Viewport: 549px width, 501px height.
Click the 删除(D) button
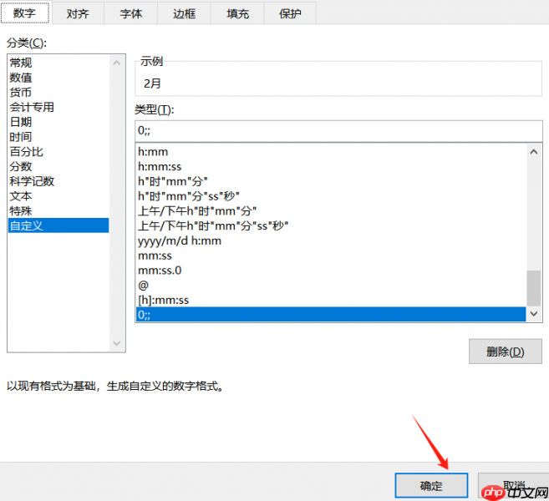506,352
